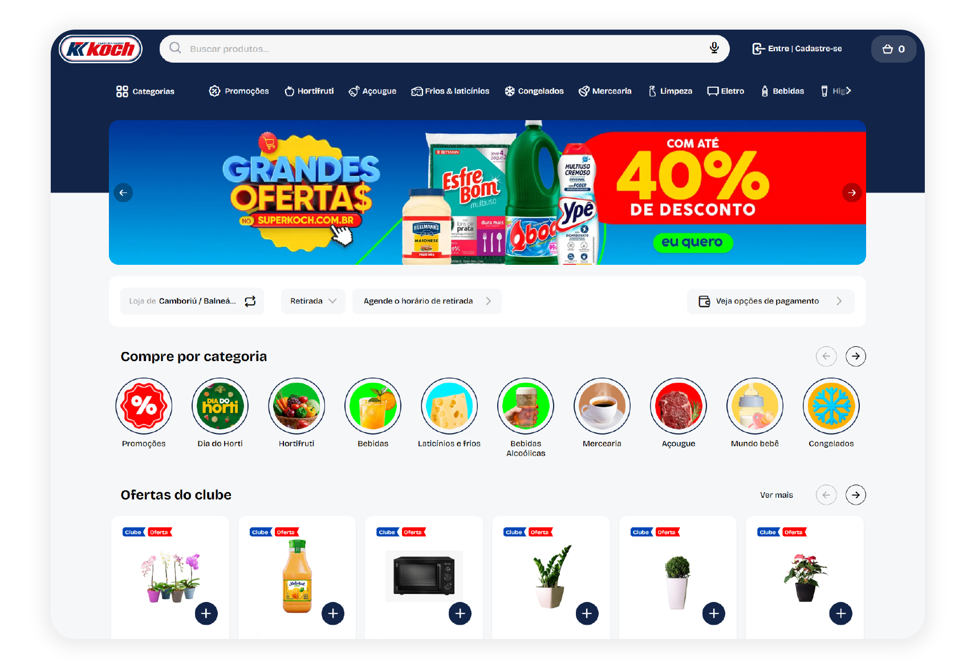Screen dimensions: 975x668
Task: Select the Congelados snowflake category circle
Action: (831, 406)
